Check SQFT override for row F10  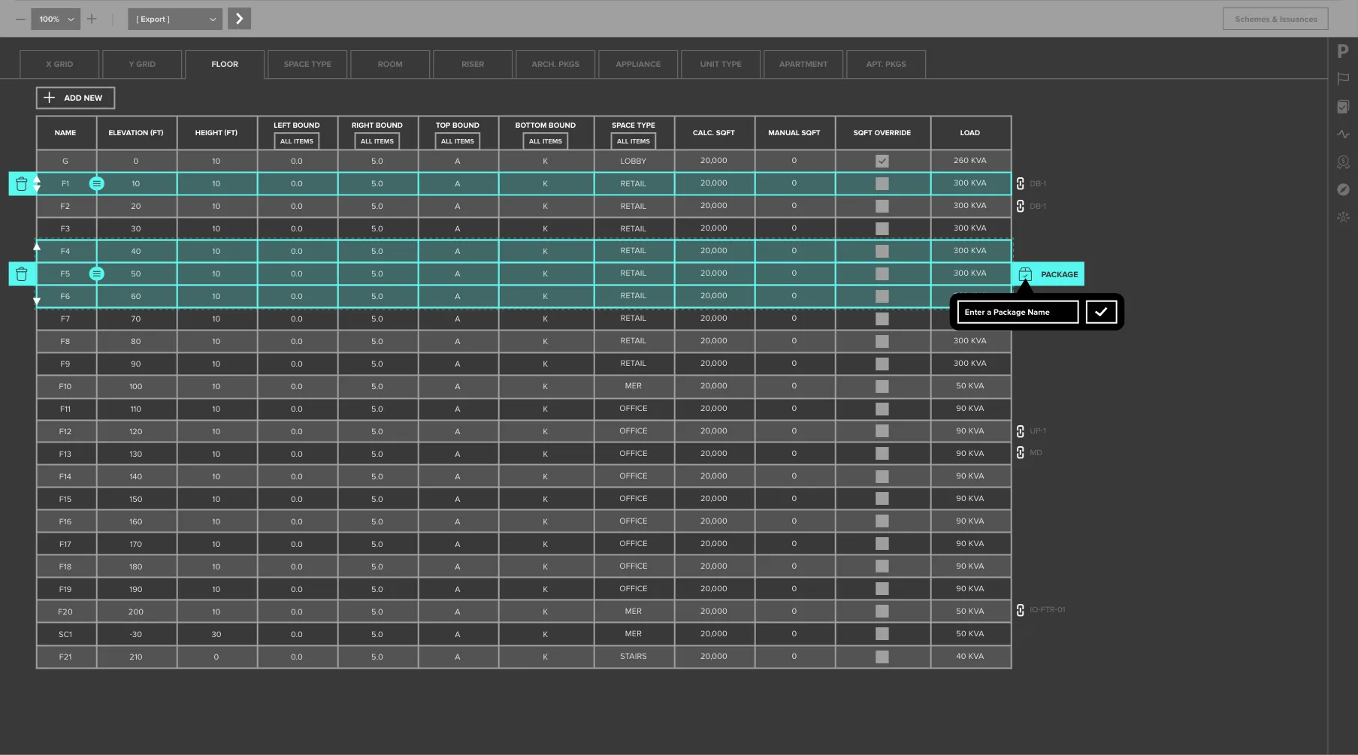(x=882, y=386)
